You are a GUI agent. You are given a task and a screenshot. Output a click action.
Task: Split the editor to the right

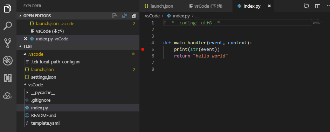point(318,6)
